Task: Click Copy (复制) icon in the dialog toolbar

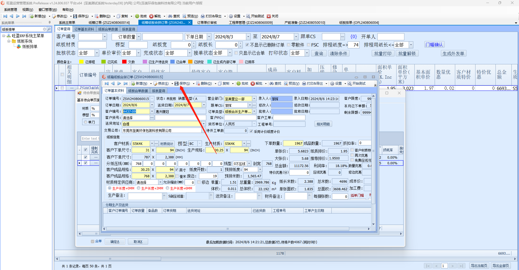Action: tap(220, 84)
